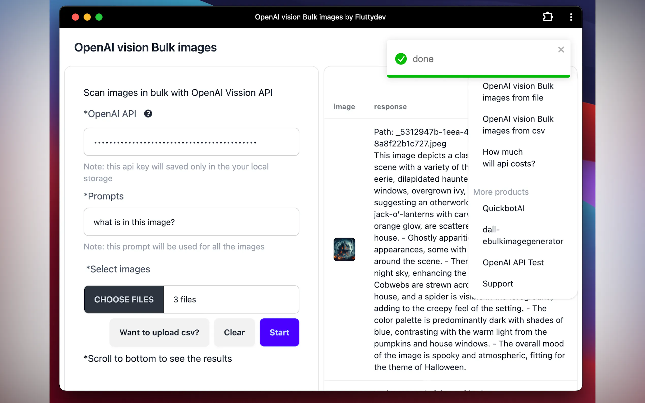This screenshot has width=645, height=403.
Task: Open QuickbotAI from More products
Action: click(503, 208)
